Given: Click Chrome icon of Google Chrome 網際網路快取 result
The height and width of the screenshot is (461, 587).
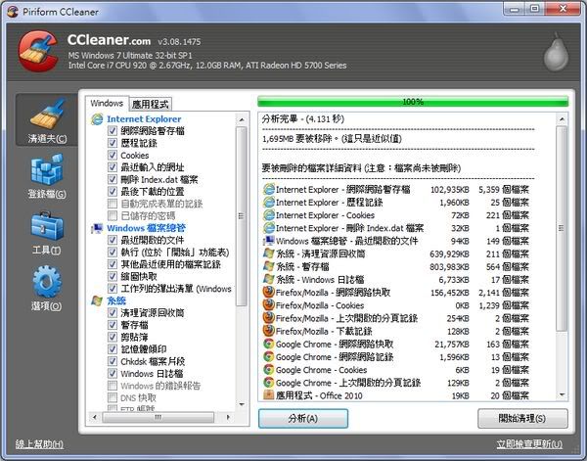Looking at the screenshot, I should pyautogui.click(x=269, y=344).
